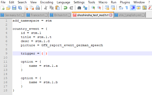Open the ? help menu
152x95 pixels.
click(x=149, y=2)
